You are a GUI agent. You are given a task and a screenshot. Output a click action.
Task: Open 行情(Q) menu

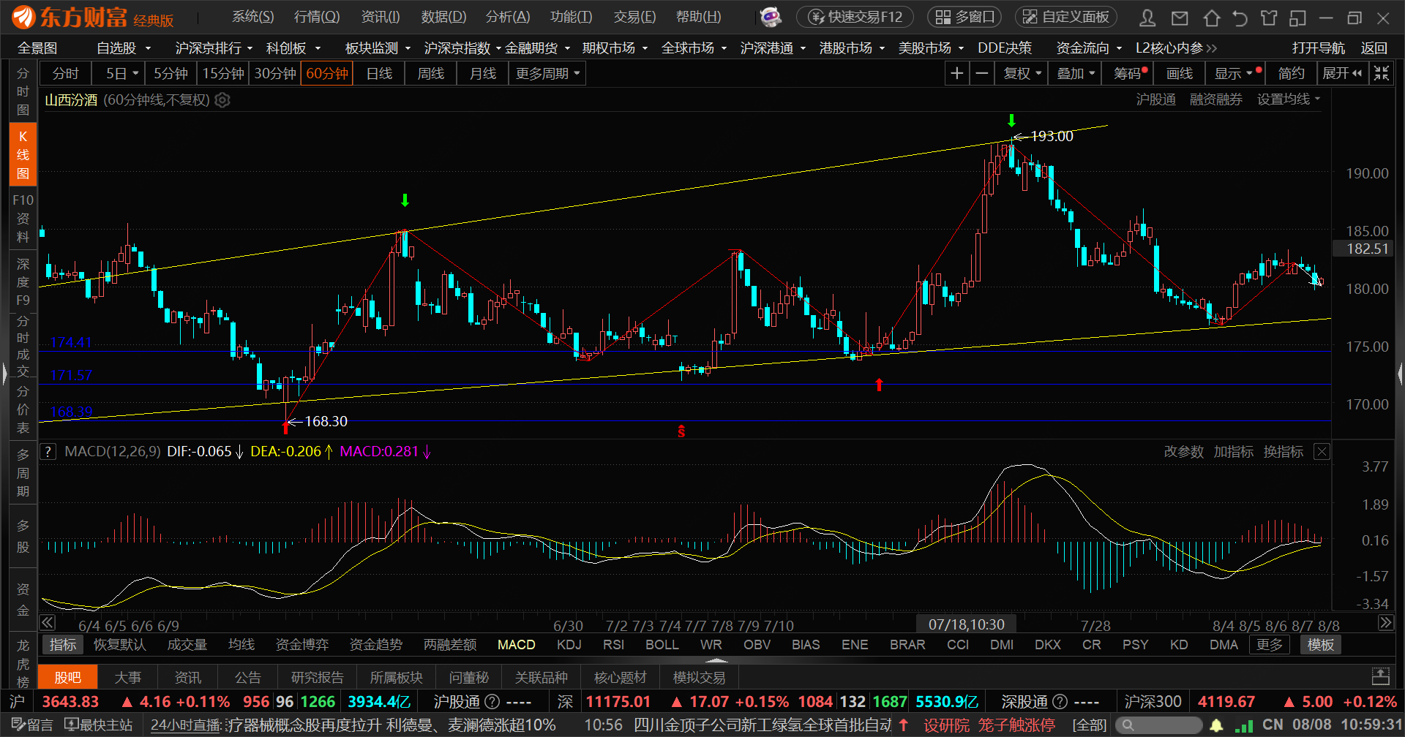pos(316,17)
